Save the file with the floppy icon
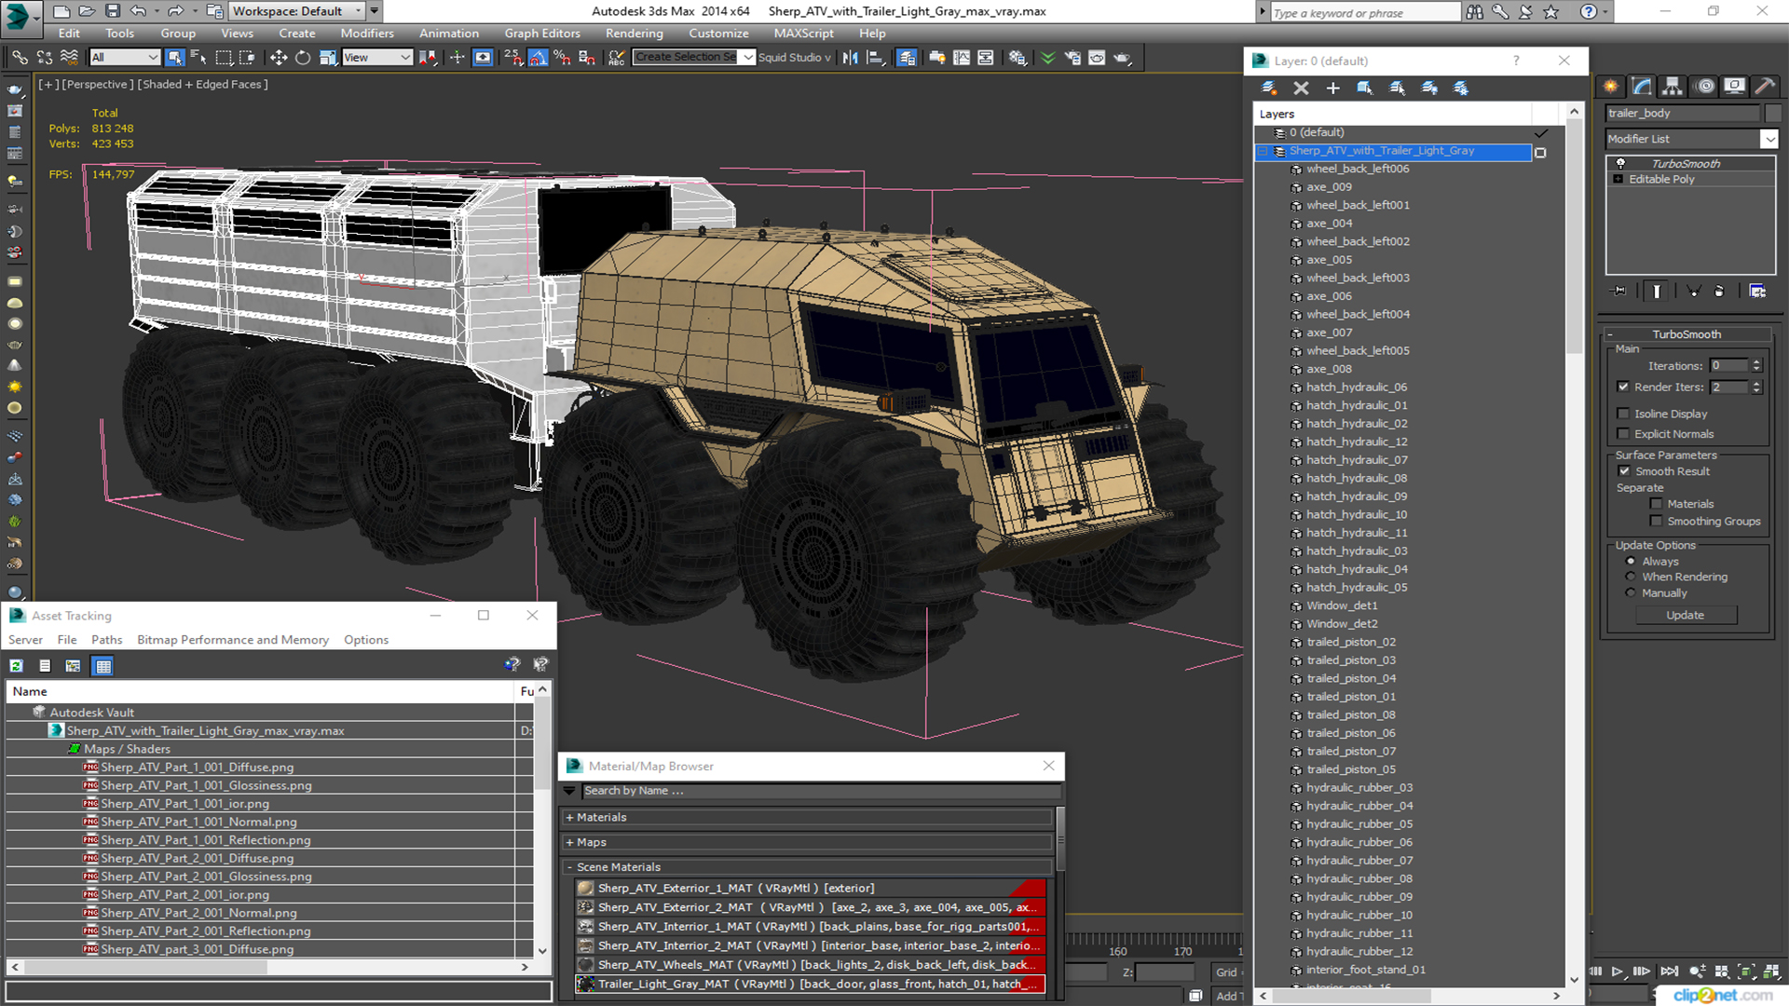This screenshot has width=1789, height=1006. pyautogui.click(x=112, y=11)
